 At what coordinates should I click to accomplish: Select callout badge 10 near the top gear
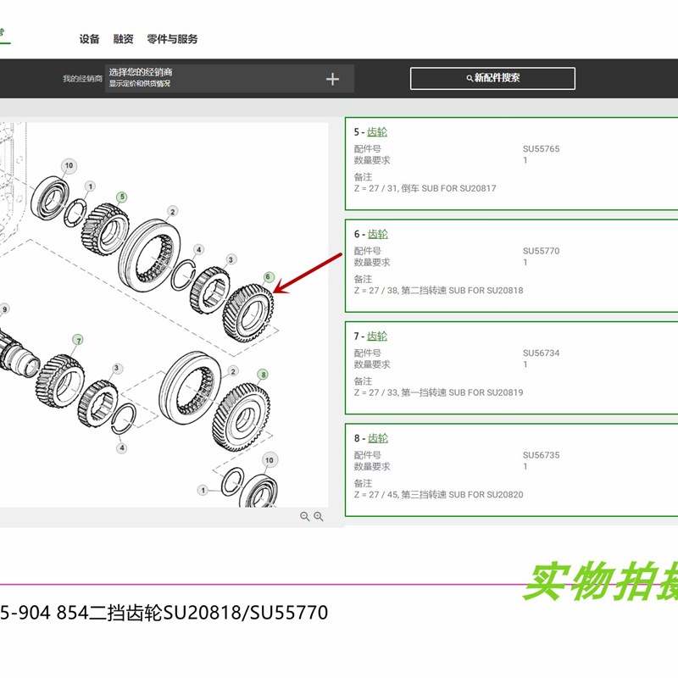point(68,166)
